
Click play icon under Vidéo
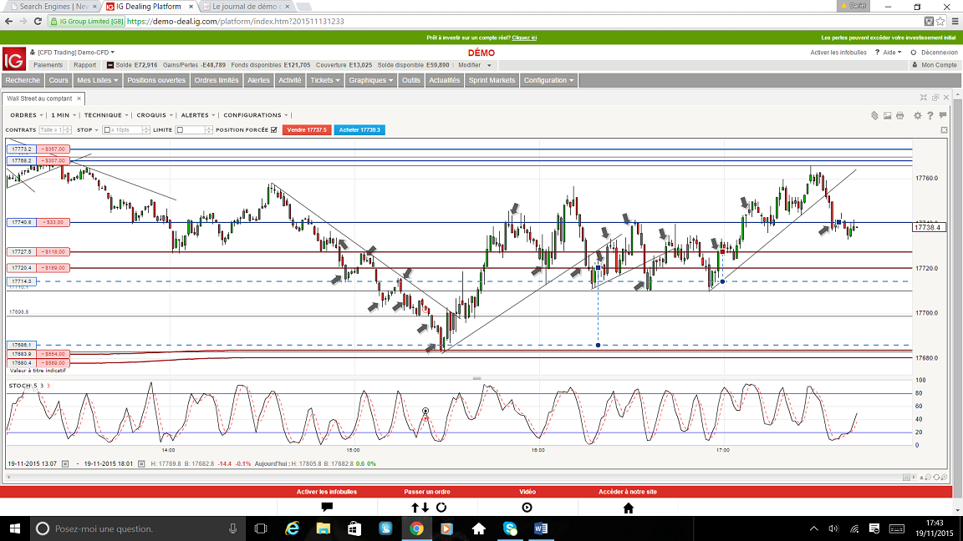(527, 508)
